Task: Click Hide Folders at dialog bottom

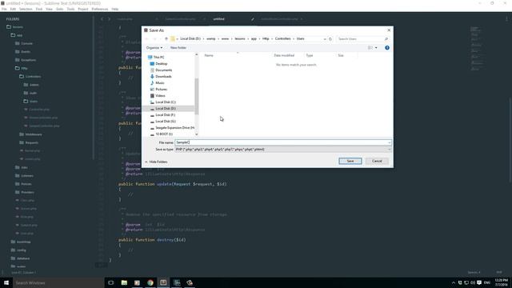Action: pyautogui.click(x=157, y=162)
